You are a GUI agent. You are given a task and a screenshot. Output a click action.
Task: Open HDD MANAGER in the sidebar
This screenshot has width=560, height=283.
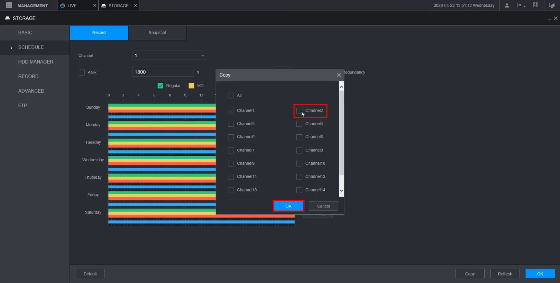[x=36, y=62]
